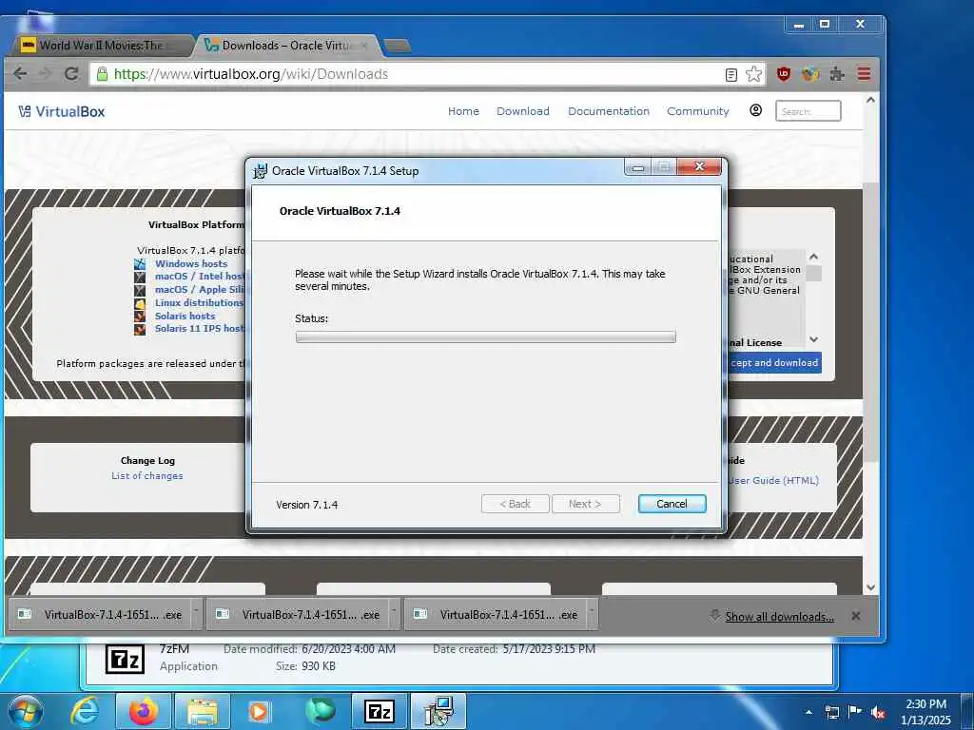Select the Downloads – Oracle VirtualBox tab

(x=287, y=46)
